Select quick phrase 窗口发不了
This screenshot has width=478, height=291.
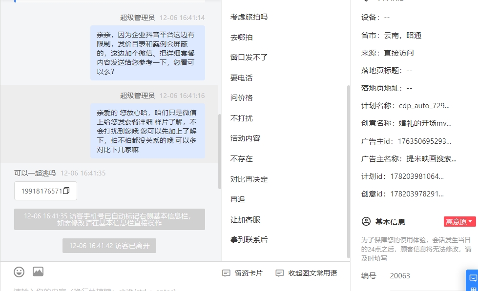[x=249, y=57]
